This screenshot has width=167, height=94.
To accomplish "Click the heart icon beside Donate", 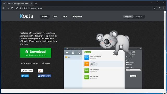I will pyautogui.click(x=43, y=63).
